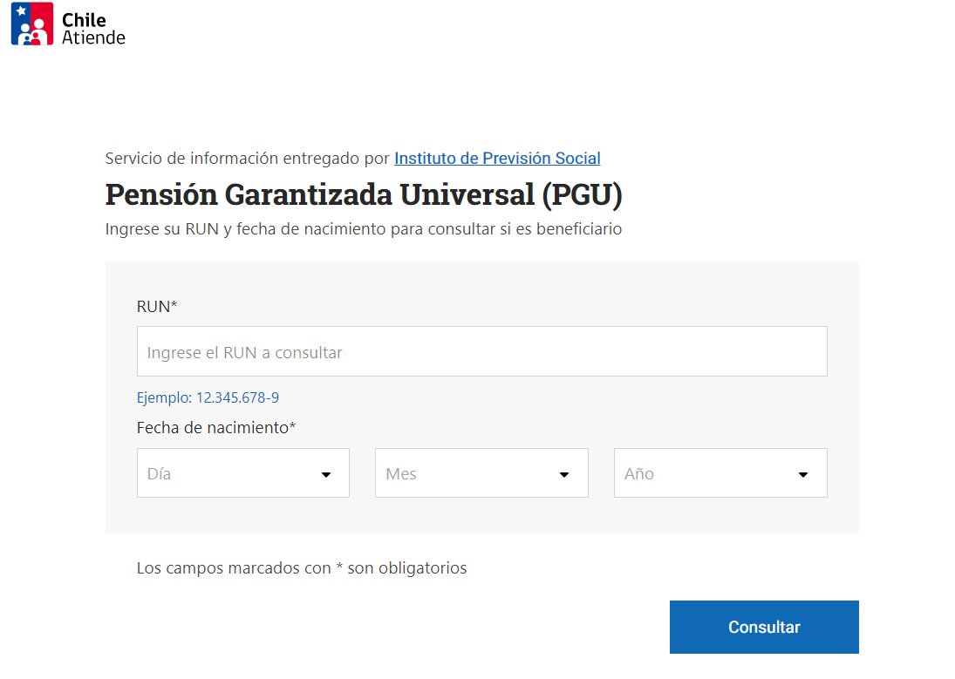Click the "Ejemplo: 12.345.678-9" hint text
955x679 pixels.
point(208,398)
